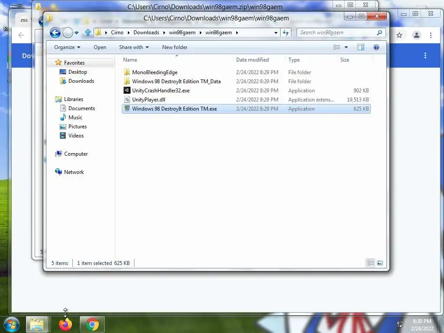Select the MonoBleedingEdge folder icon
The image size is (444, 333).
[x=127, y=72]
